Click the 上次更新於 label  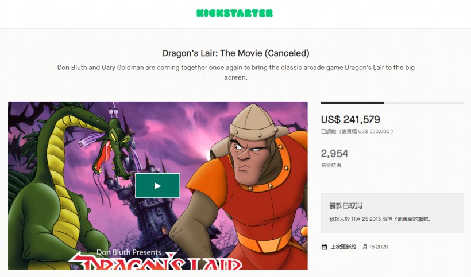coord(343,247)
